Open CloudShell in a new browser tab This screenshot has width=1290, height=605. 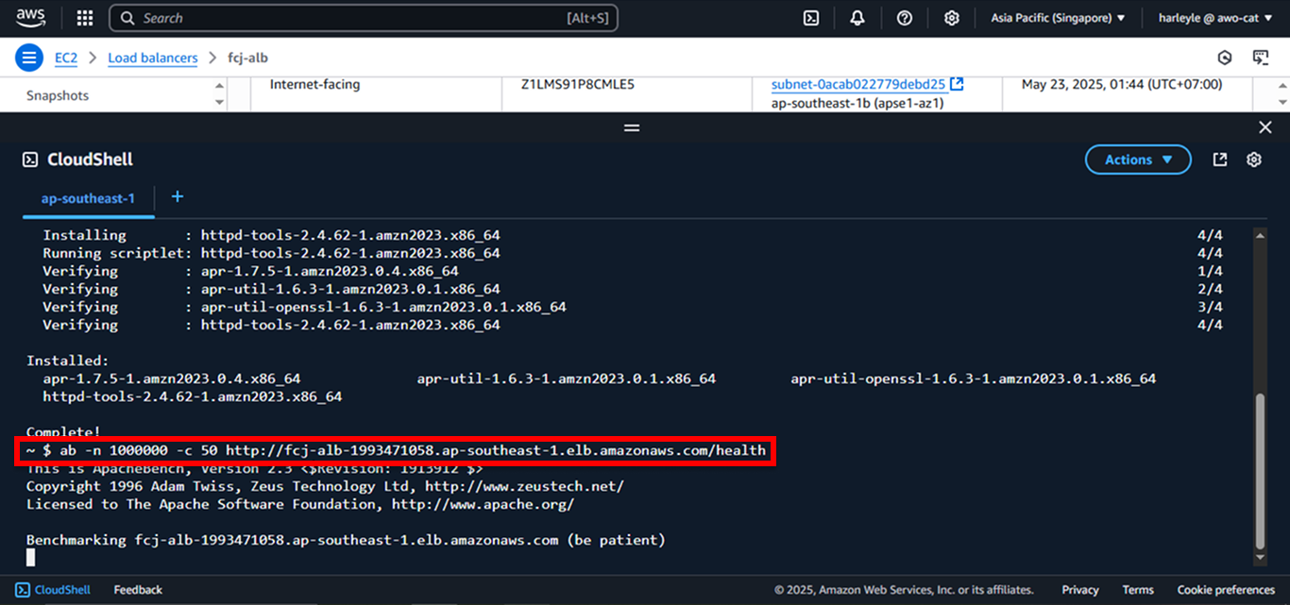(x=1220, y=160)
